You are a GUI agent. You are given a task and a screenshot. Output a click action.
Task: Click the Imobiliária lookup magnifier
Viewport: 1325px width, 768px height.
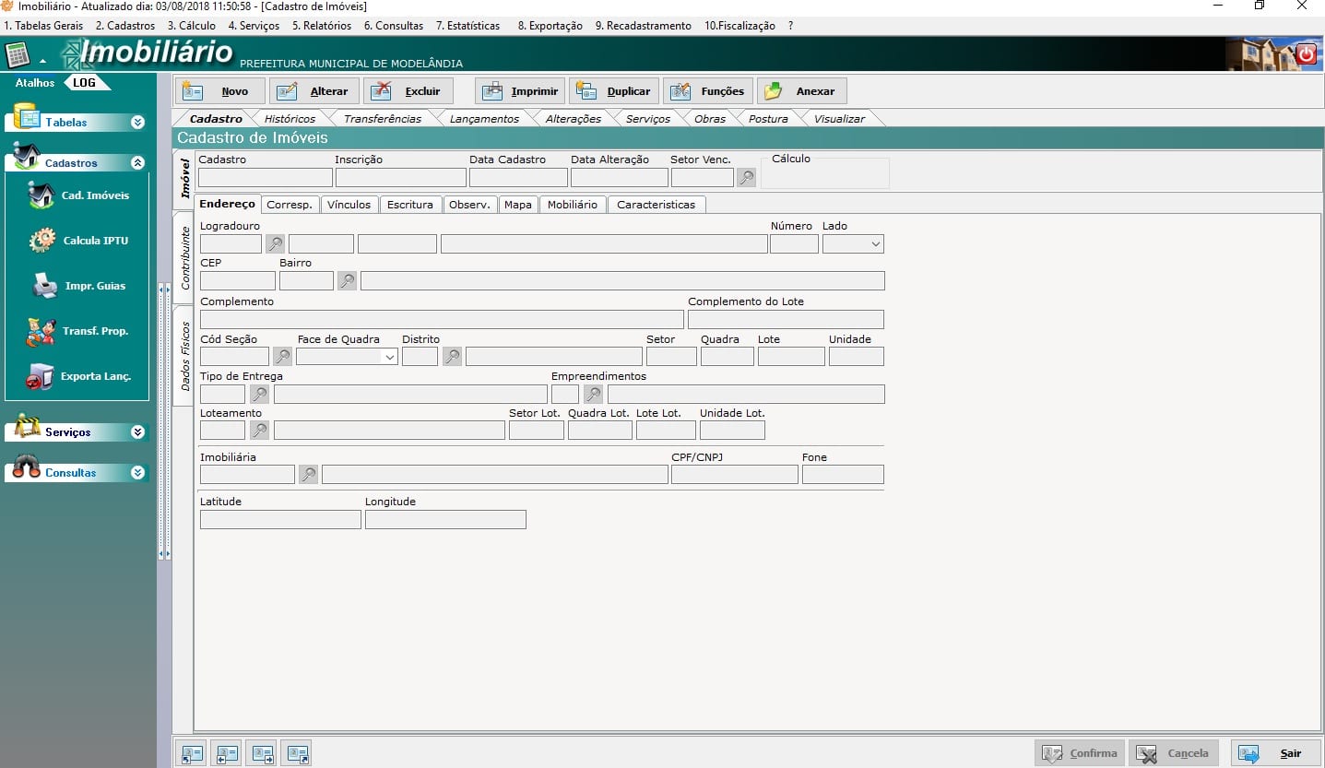[308, 475]
